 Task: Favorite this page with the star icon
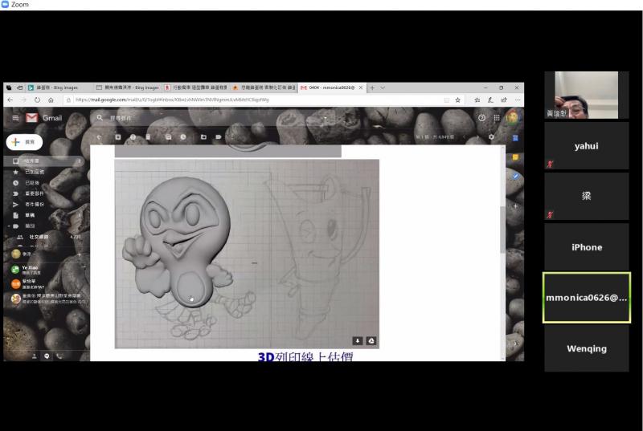(x=458, y=100)
